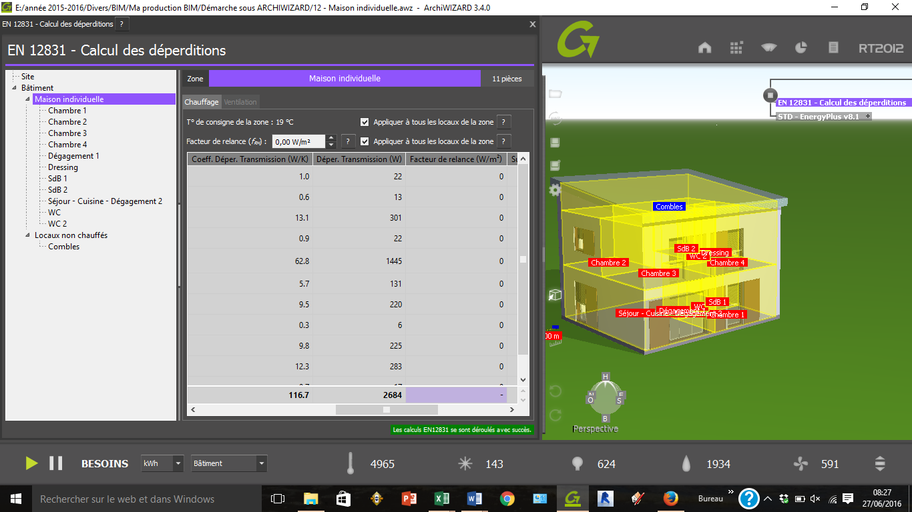Click the up-down arrows at bottom right
912x512 pixels.
pos(880,463)
